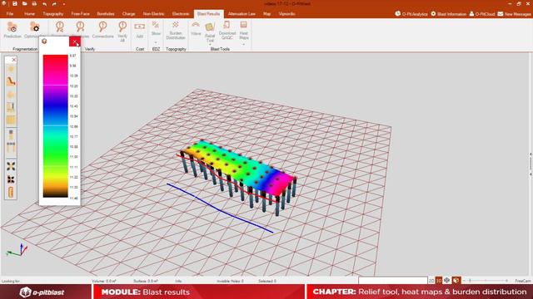Run the Connections verification
The height and width of the screenshot is (299, 533).
pyautogui.click(x=102, y=30)
